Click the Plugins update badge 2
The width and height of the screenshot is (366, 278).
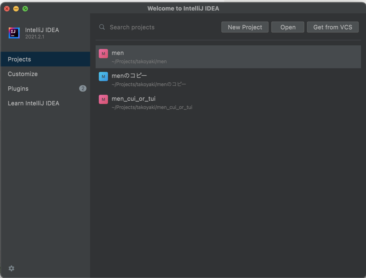[x=83, y=88]
